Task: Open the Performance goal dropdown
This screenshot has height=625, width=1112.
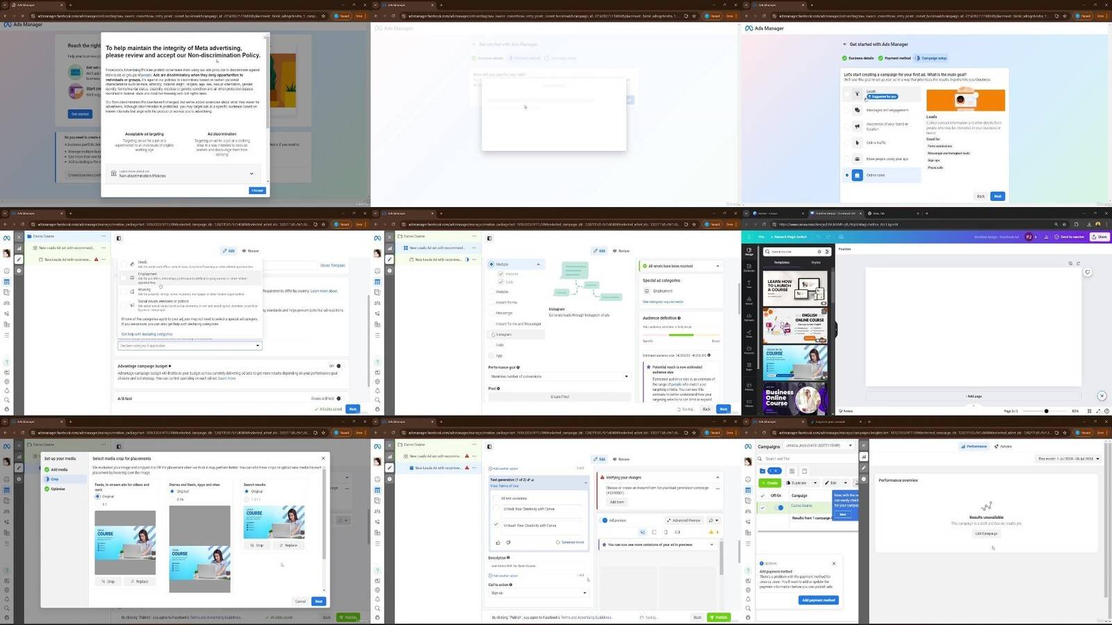Action: tap(559, 376)
